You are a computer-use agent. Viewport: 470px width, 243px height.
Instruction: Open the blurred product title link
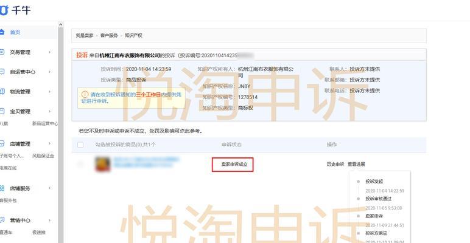click(x=146, y=162)
